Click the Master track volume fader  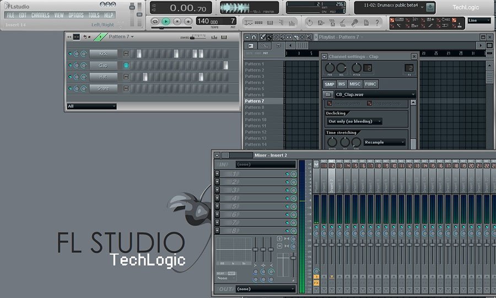click(316, 244)
